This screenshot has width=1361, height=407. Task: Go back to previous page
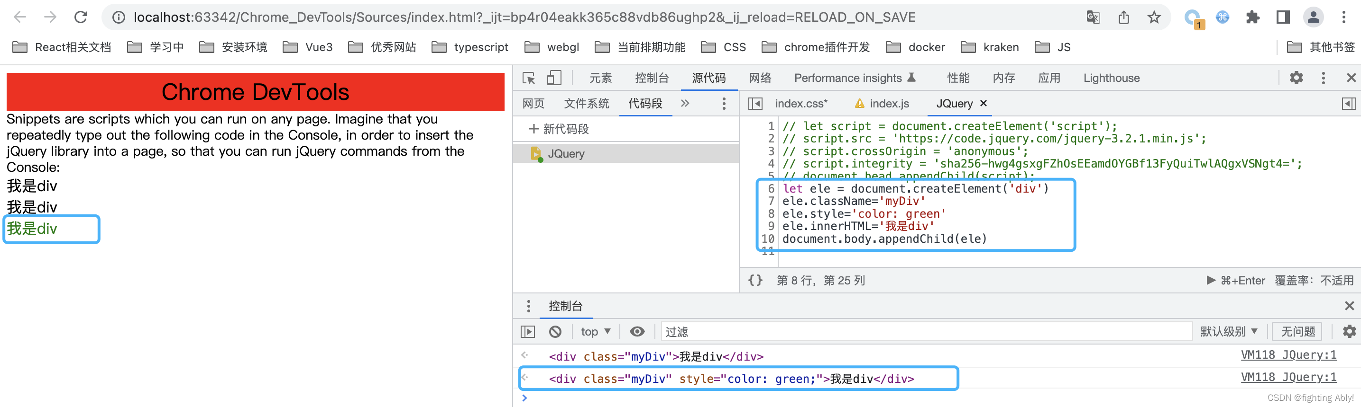tap(19, 18)
